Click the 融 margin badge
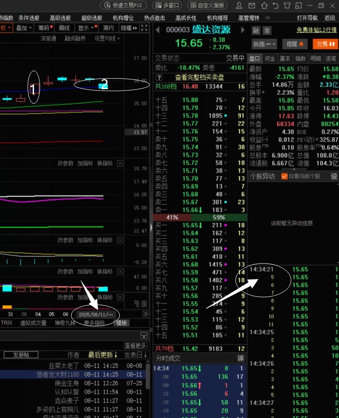The image size is (339, 418). [256, 30]
